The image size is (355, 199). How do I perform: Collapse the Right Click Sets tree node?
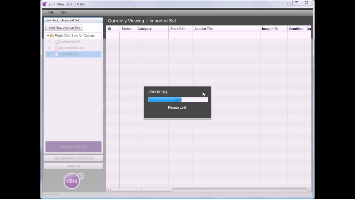tap(48, 36)
